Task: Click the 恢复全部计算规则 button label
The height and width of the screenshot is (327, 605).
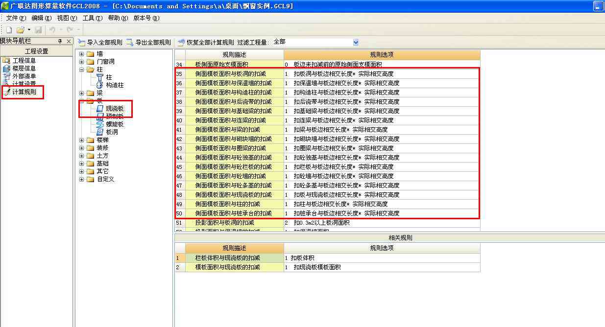Action: pos(211,43)
